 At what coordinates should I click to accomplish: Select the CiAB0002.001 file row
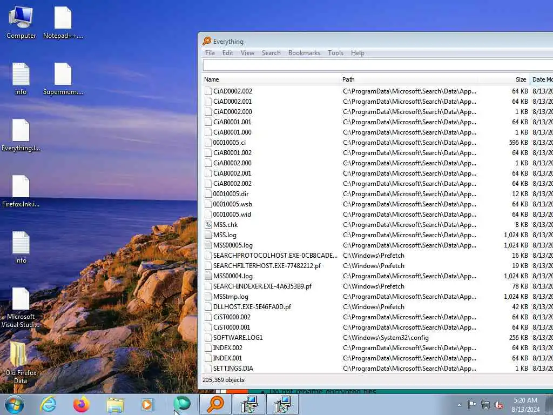tap(377, 173)
